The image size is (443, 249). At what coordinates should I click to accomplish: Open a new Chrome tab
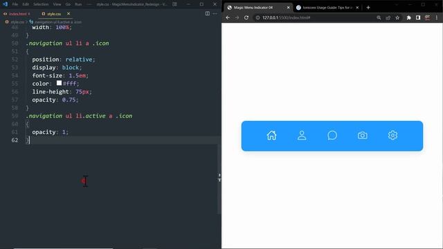[368, 8]
